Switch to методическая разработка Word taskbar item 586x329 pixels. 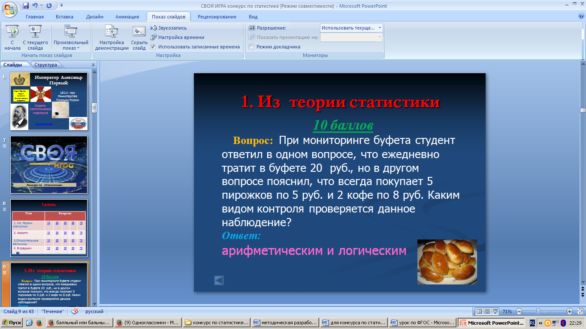click(x=285, y=323)
